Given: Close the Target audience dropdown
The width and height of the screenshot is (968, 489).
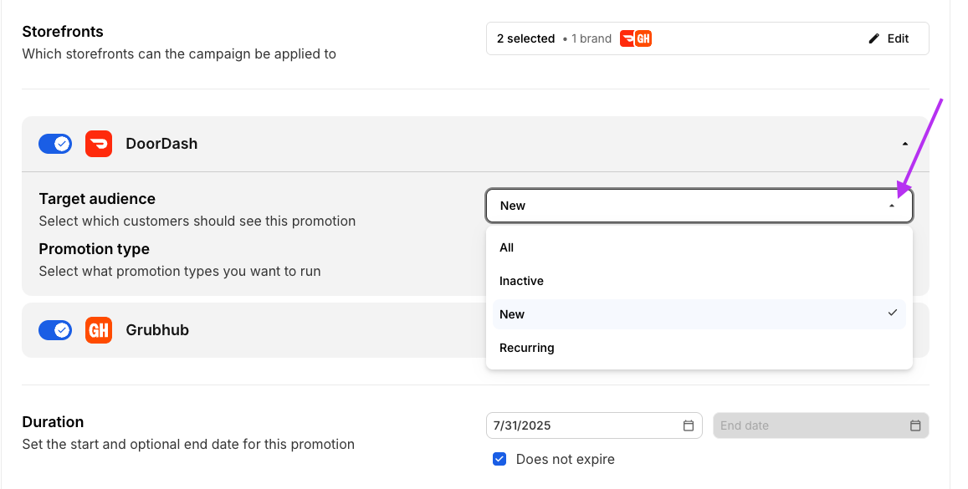Looking at the screenshot, I should pyautogui.click(x=892, y=206).
